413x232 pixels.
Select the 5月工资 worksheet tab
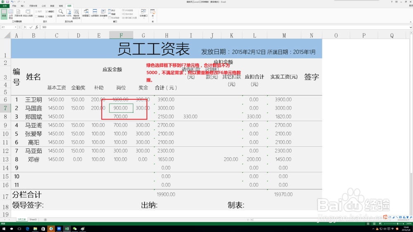click(x=22, y=219)
